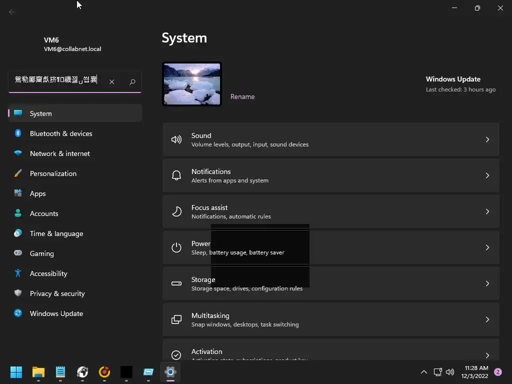
Task: Open File Explorer from the taskbar
Action: tap(38, 371)
